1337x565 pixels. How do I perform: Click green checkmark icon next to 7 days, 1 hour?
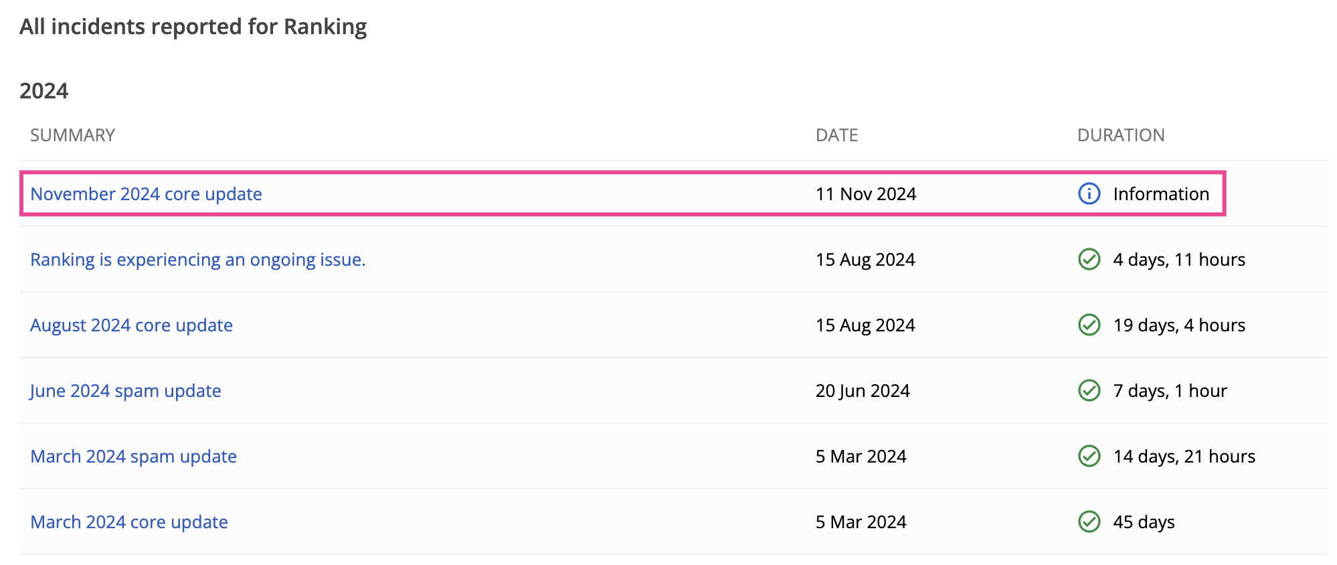(x=1089, y=390)
